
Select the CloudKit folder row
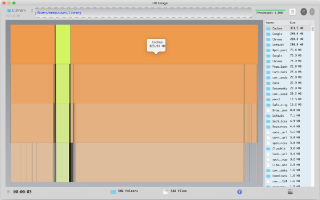288,148
